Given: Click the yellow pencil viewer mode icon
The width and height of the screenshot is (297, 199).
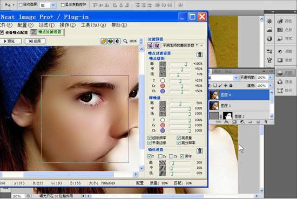Looking at the screenshot, I should pos(104,41).
